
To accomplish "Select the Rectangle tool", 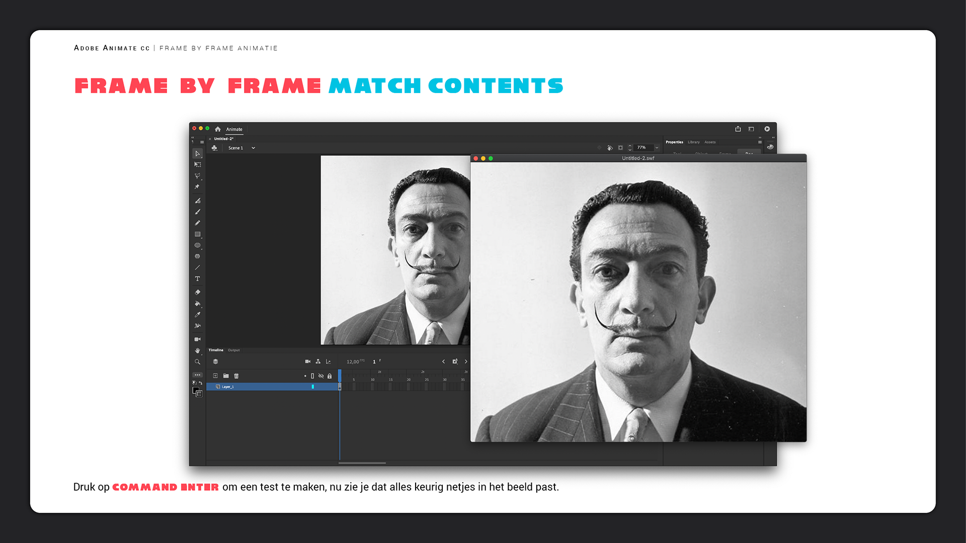I will (197, 234).
